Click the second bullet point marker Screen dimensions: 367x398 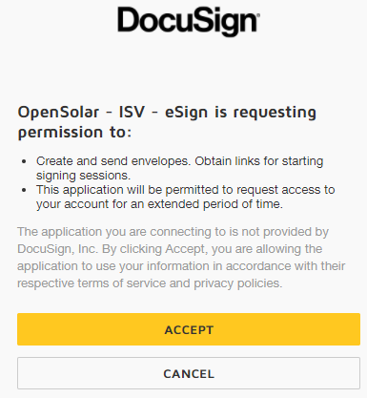(x=24, y=190)
